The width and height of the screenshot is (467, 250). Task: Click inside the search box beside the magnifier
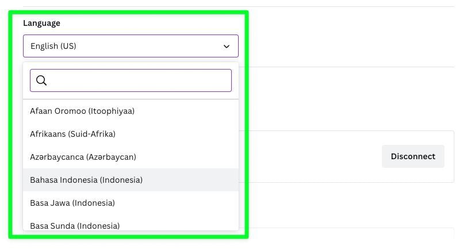pos(140,80)
